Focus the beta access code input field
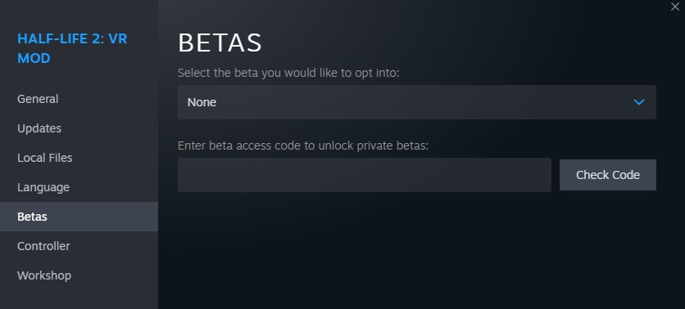Image resolution: width=685 pixels, height=309 pixels. (x=365, y=175)
